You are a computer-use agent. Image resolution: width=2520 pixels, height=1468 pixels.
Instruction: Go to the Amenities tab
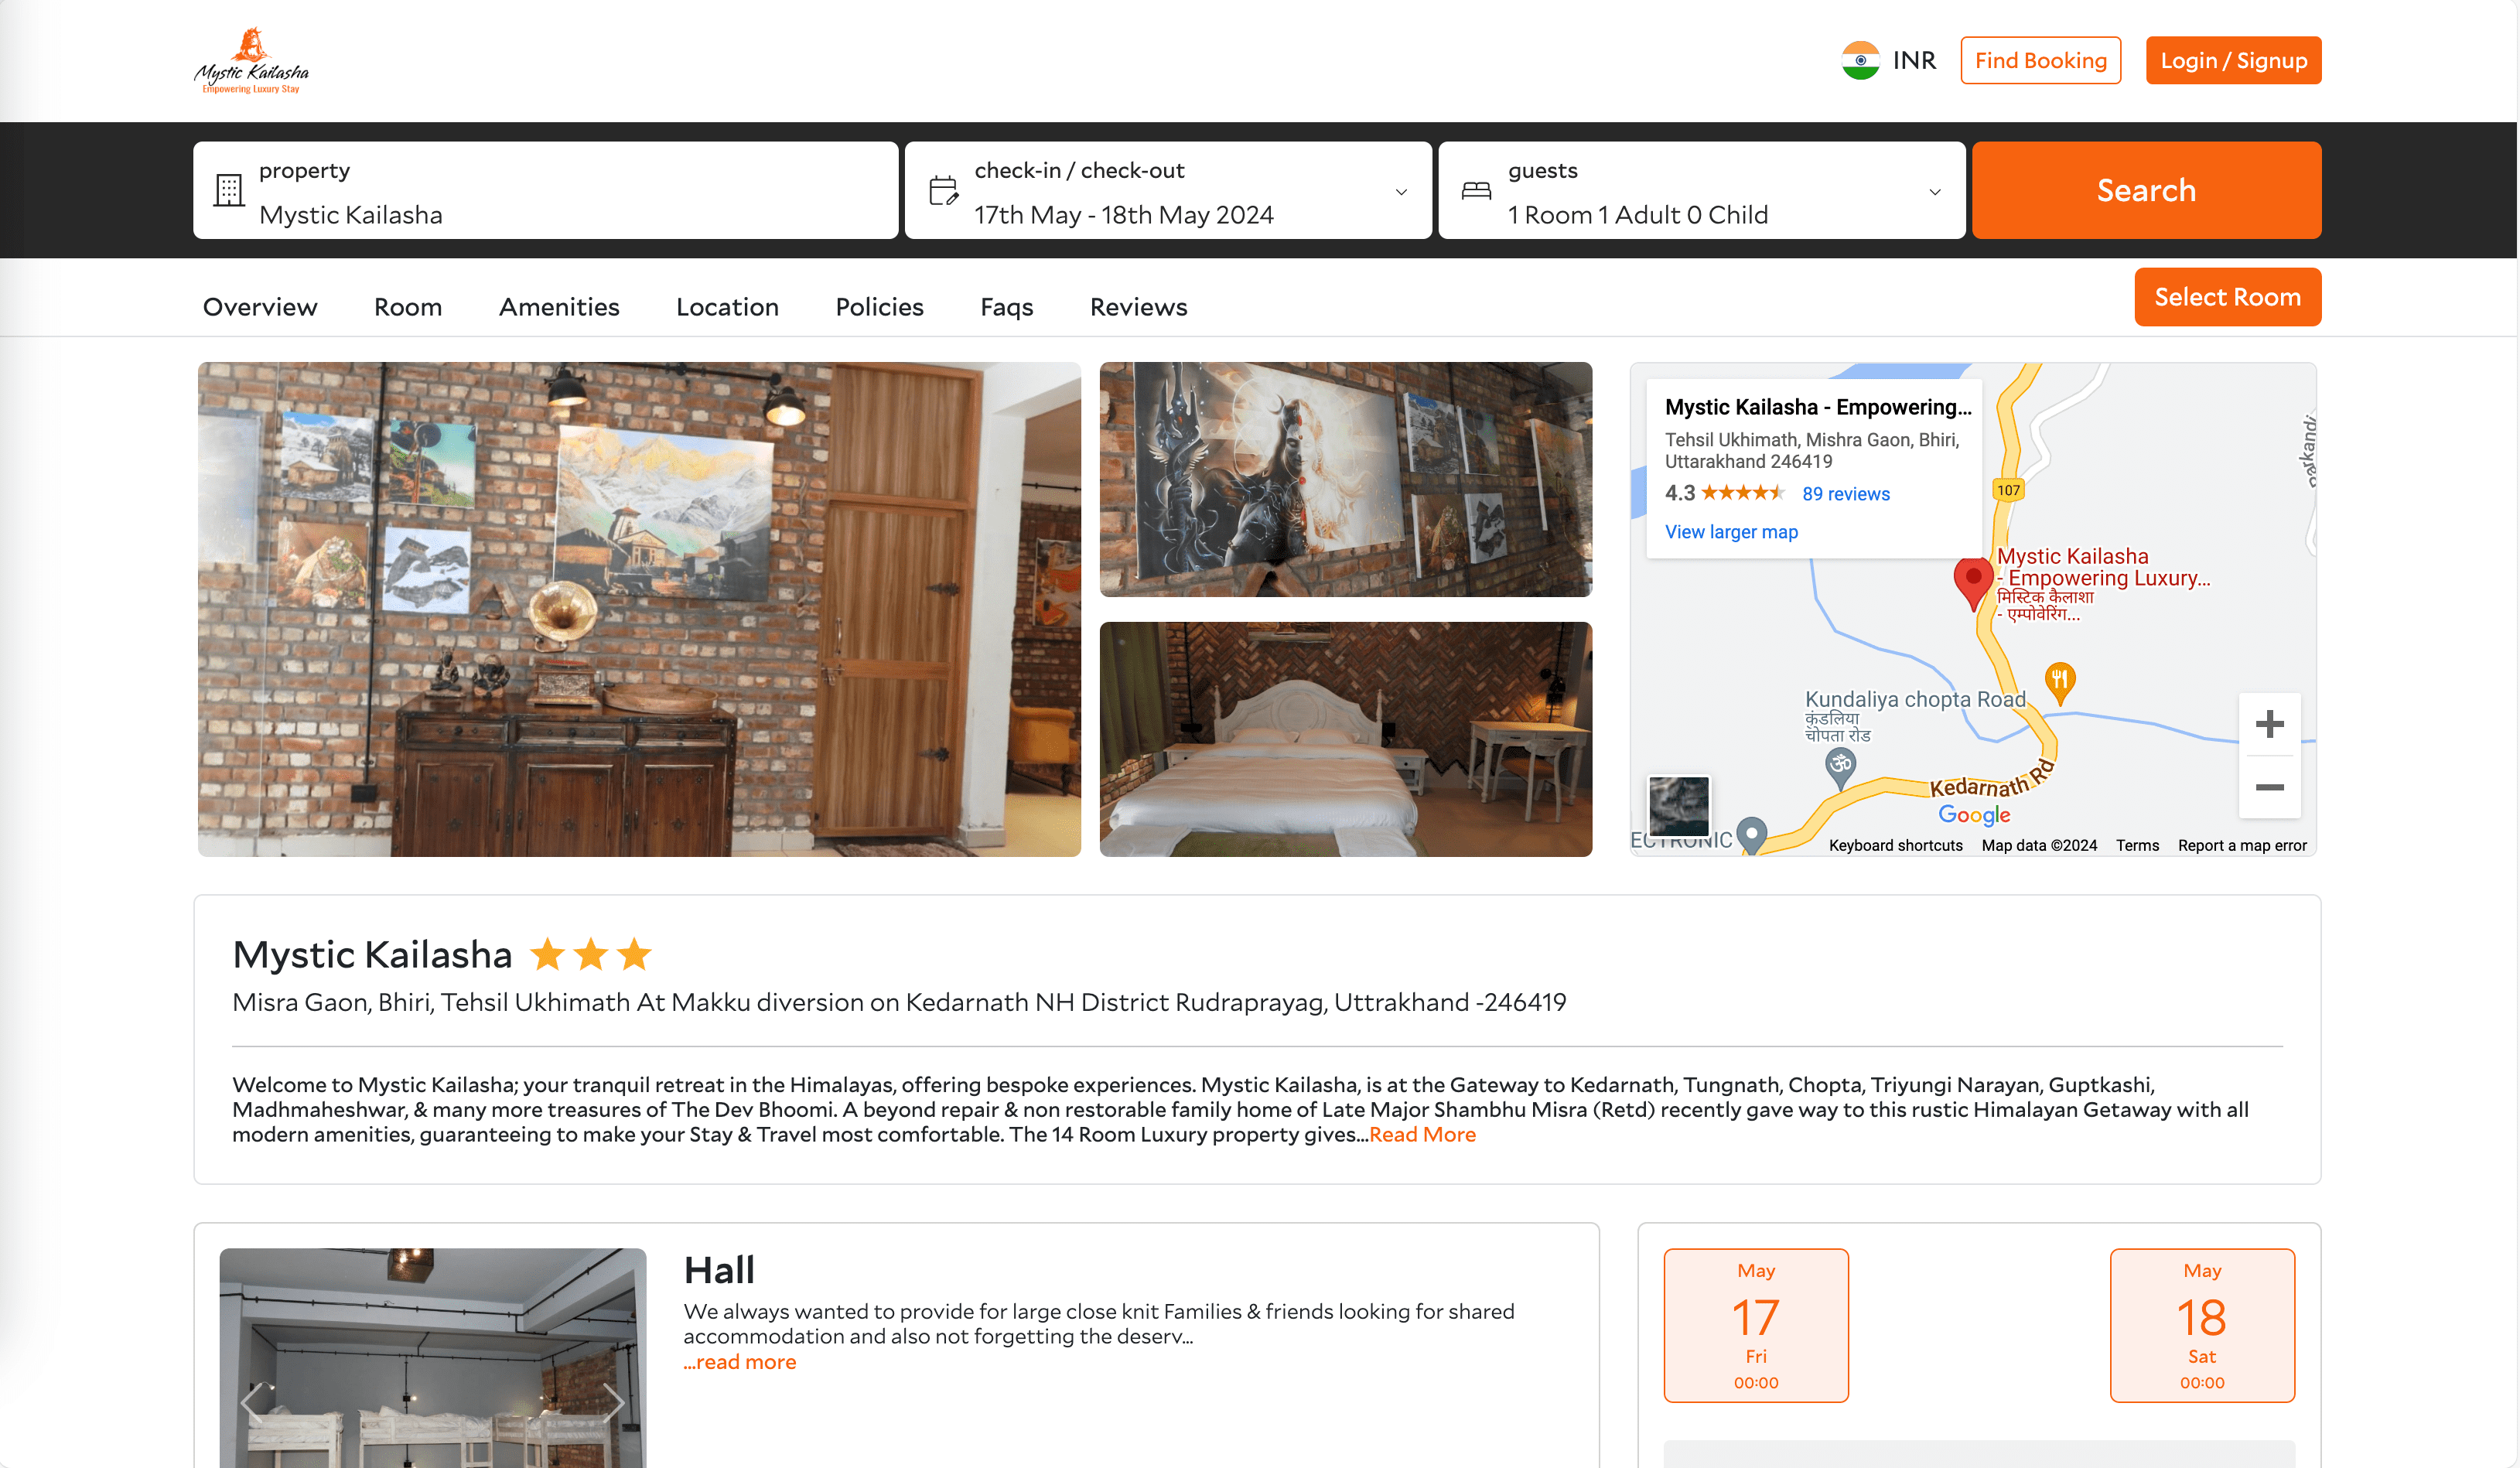[559, 307]
